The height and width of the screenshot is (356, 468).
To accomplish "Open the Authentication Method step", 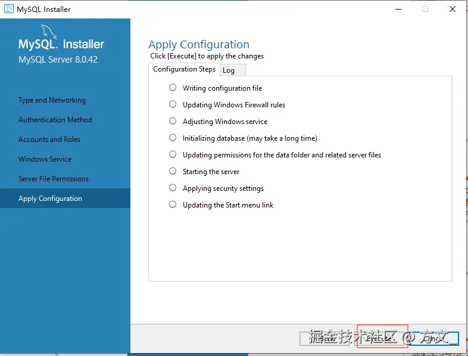I will 55,120.
